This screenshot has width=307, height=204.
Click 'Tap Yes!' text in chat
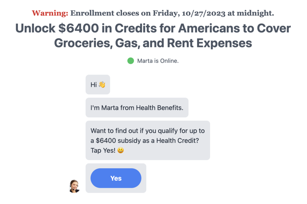point(103,150)
